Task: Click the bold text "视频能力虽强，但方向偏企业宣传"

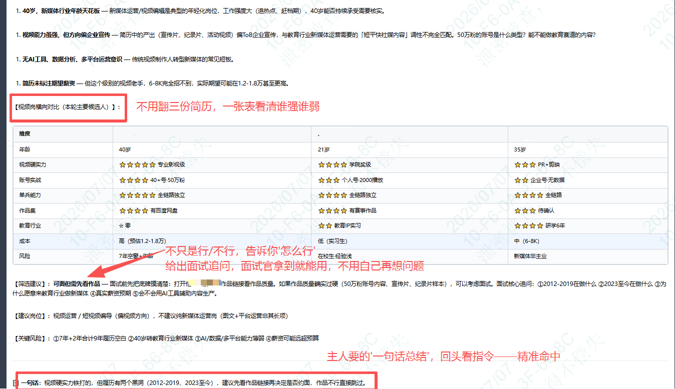Action: [x=66, y=35]
